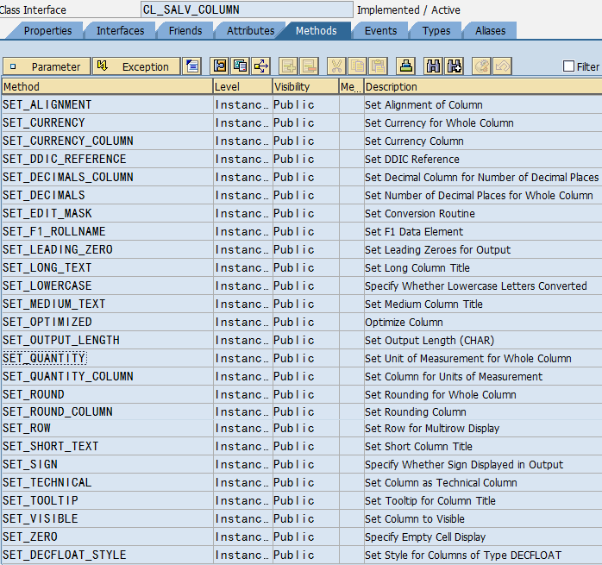Screen dimensions: 602x565
Task: Switch to the Attributes tab
Action: point(250,31)
